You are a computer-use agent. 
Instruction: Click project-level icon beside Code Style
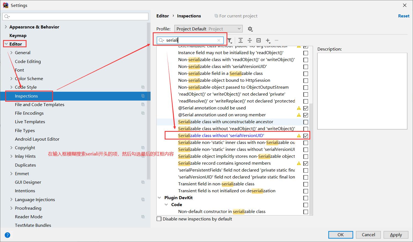[143, 87]
